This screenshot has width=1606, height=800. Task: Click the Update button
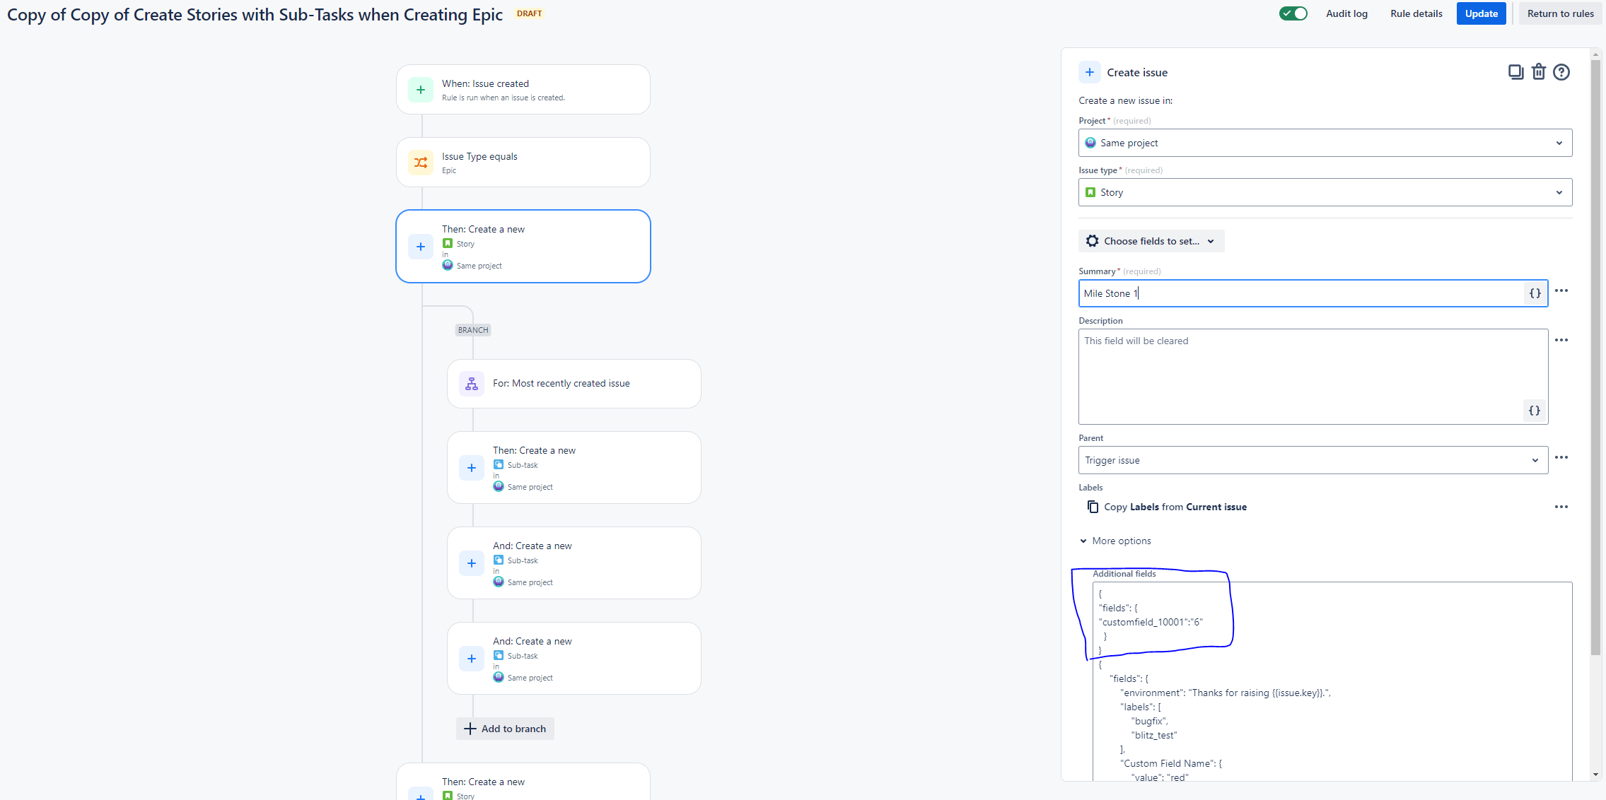point(1481,13)
